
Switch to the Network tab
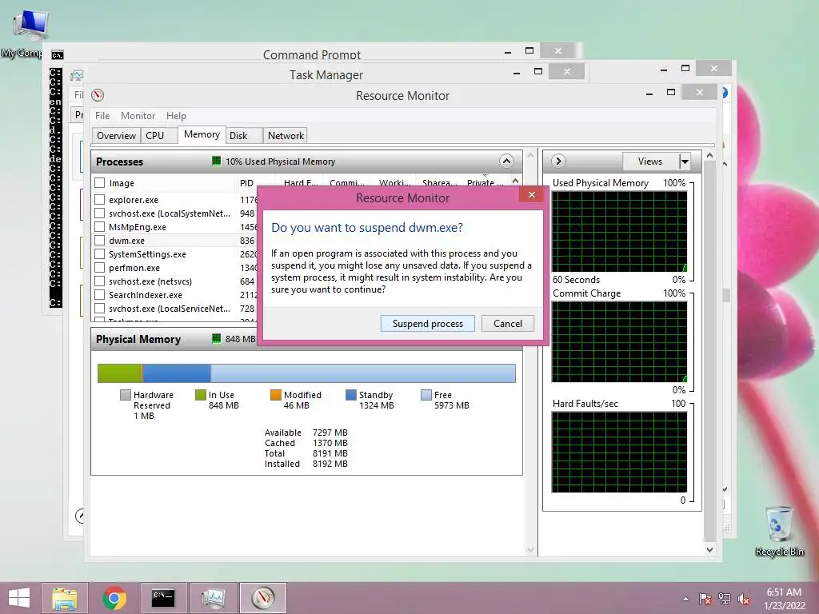[x=286, y=136]
